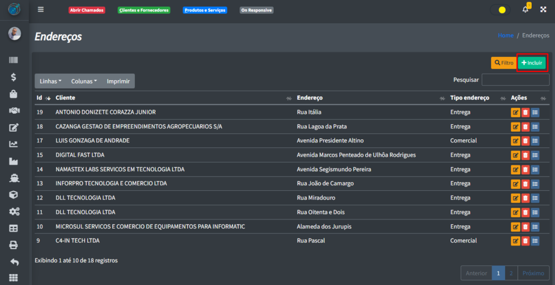
Task: Click the printer icon in sidebar
Action: (14, 245)
